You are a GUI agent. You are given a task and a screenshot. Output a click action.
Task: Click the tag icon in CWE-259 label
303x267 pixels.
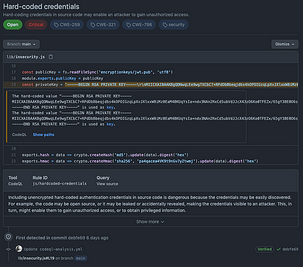coord(56,25)
